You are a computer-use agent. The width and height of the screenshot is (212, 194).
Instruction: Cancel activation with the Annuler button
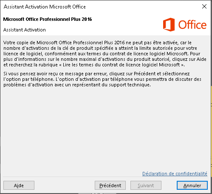(192, 185)
